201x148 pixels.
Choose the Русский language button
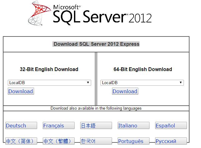[x=171, y=141]
